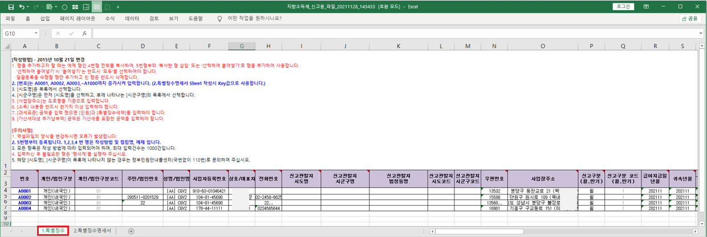Switch to 2.특별징수명세서 sheet tab
Screen dimensions: 707x237
(x=93, y=231)
